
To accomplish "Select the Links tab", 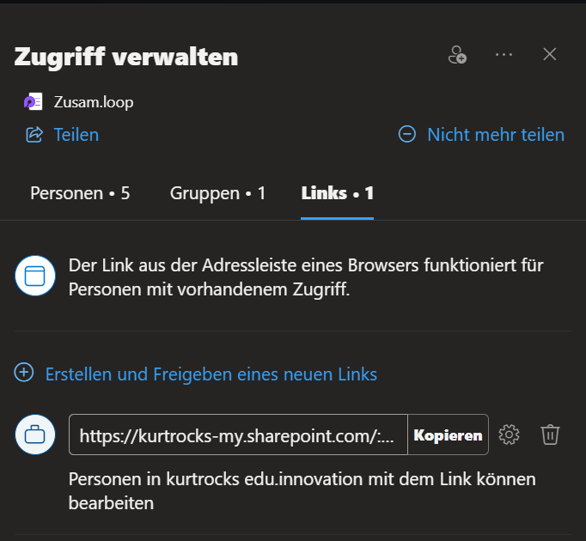I will (x=338, y=193).
